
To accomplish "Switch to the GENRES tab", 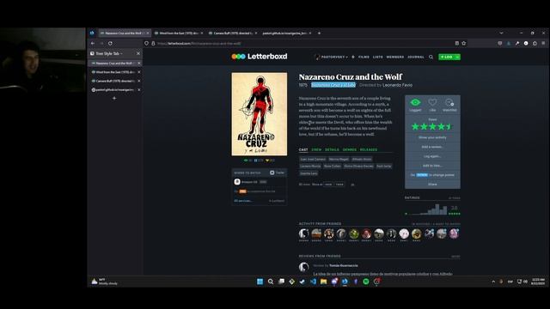I will pos(350,149).
